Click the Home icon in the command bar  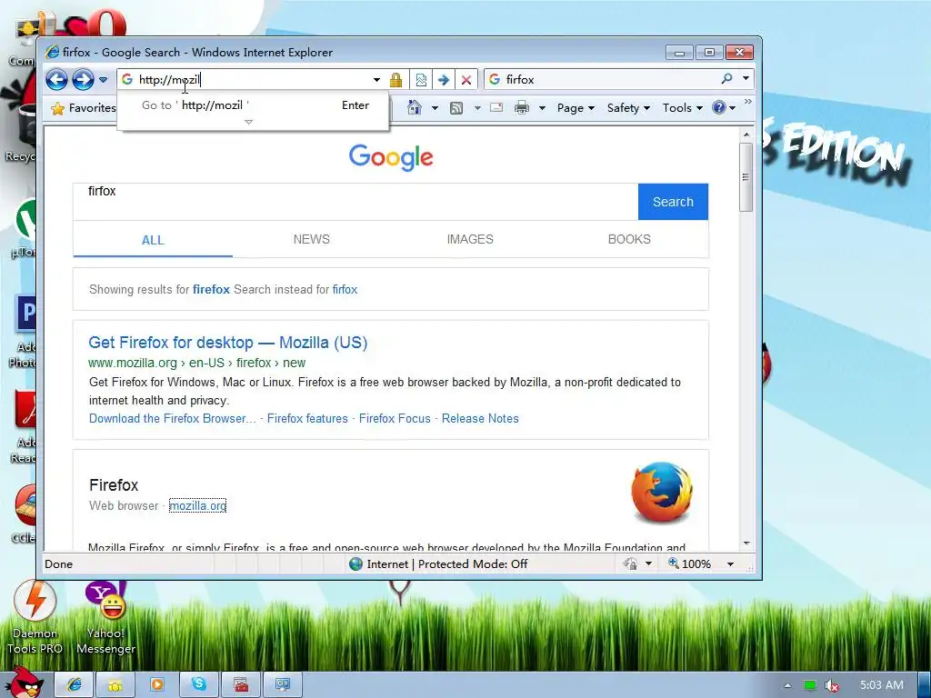[x=415, y=107]
